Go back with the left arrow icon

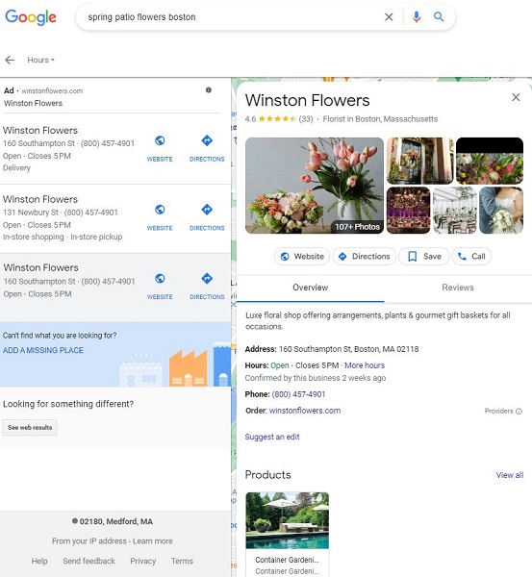point(10,60)
